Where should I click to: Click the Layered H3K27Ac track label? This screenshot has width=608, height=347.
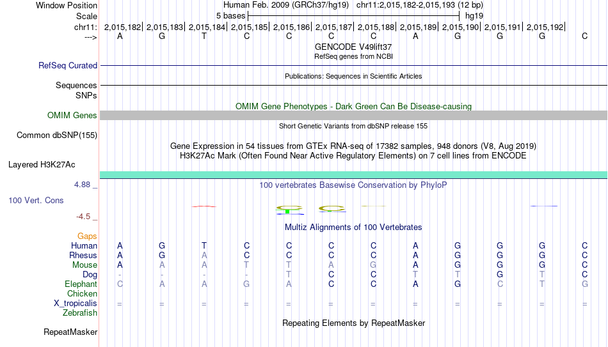point(42,165)
